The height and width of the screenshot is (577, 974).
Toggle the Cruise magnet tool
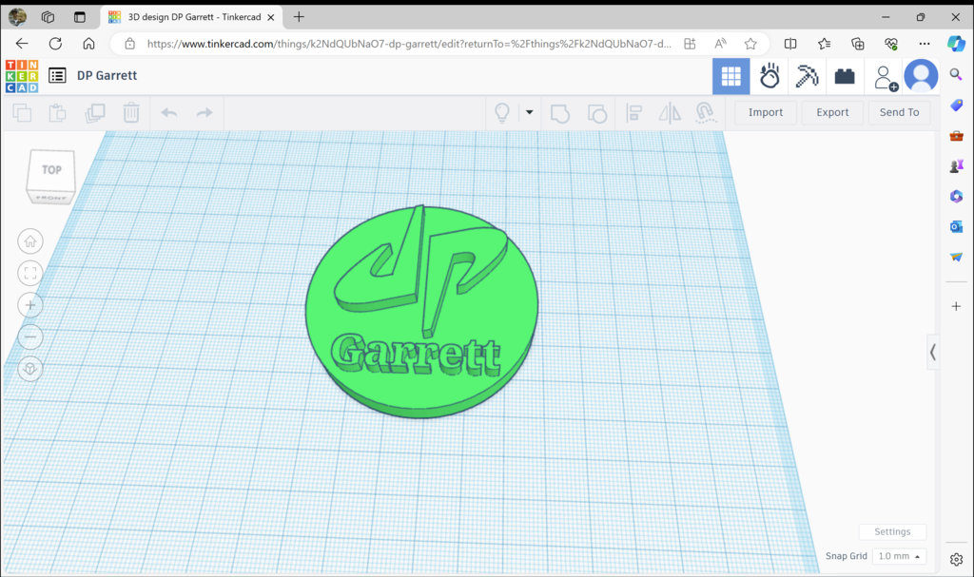[x=705, y=112]
